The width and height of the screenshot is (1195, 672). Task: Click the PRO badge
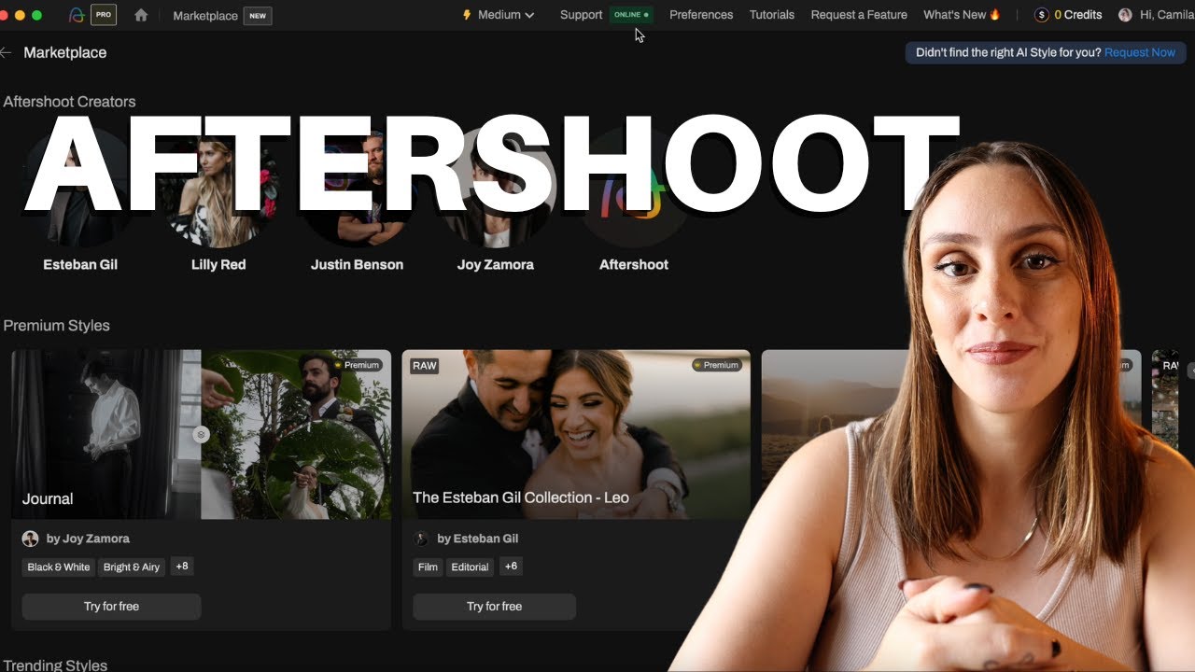pyautogui.click(x=104, y=15)
